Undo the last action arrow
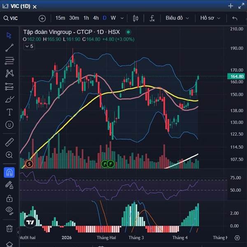The image size is (247, 247). [x=235, y=18]
